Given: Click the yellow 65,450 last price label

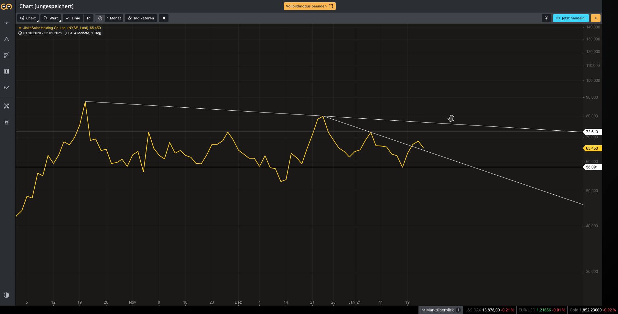Looking at the screenshot, I should tap(592, 148).
